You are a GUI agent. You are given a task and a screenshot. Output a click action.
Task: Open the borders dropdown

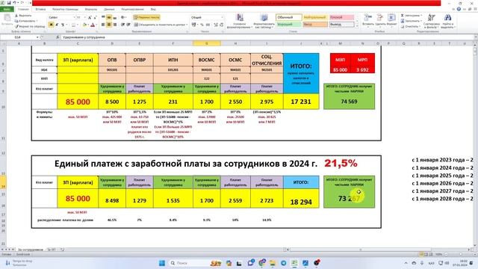click(x=77, y=25)
